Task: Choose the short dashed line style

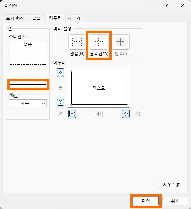Action: [28, 58]
